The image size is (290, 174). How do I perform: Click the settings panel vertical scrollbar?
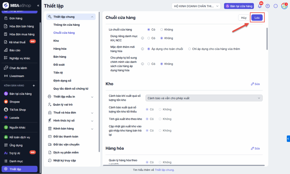[x=267, y=39]
